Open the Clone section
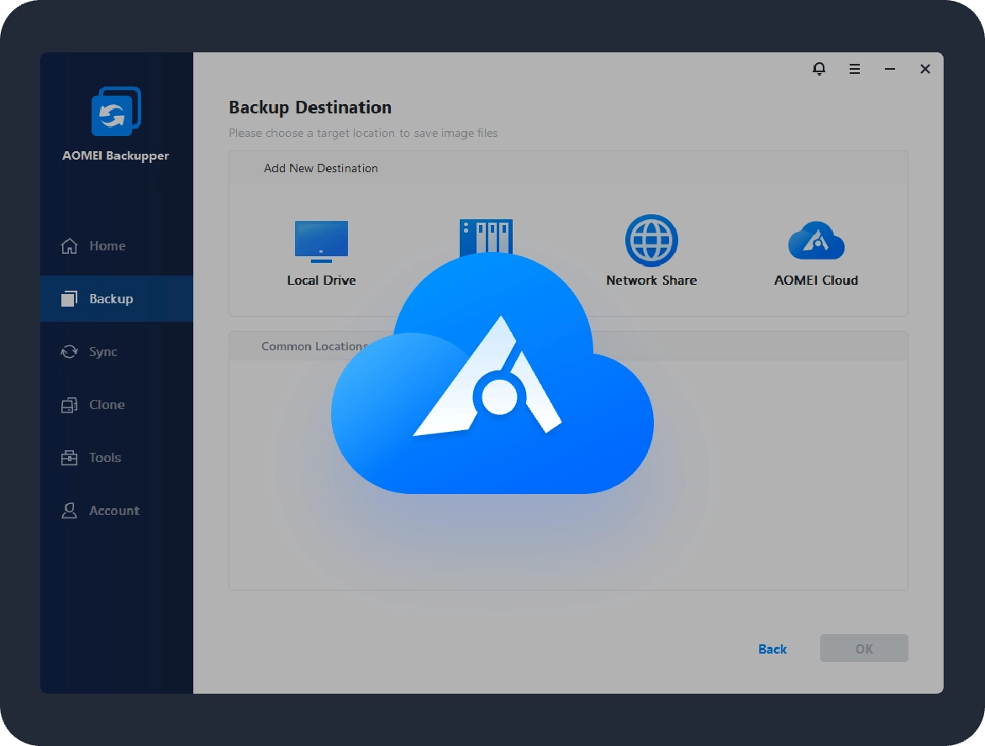 tap(117, 405)
